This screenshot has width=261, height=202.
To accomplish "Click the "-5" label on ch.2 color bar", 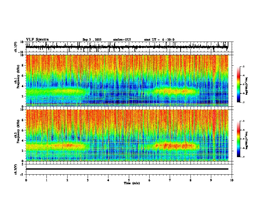I will pyautogui.click(x=243, y=139).
